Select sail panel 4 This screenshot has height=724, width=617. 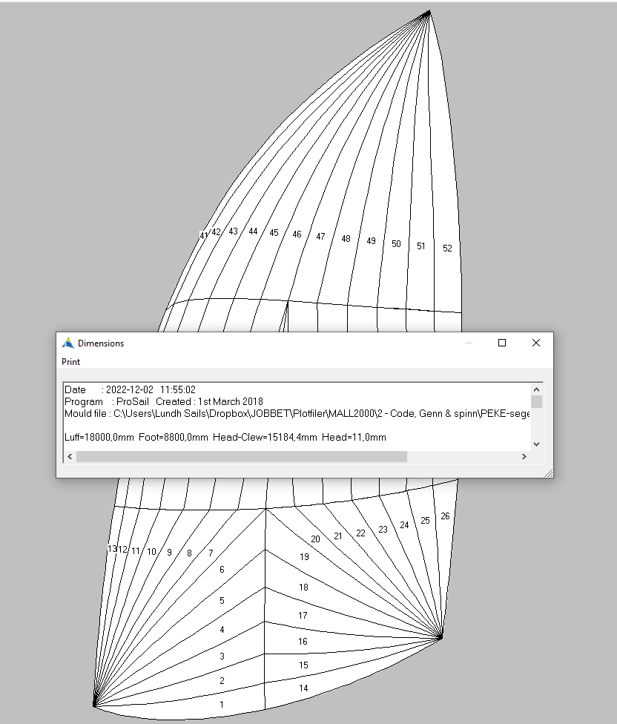pyautogui.click(x=222, y=630)
